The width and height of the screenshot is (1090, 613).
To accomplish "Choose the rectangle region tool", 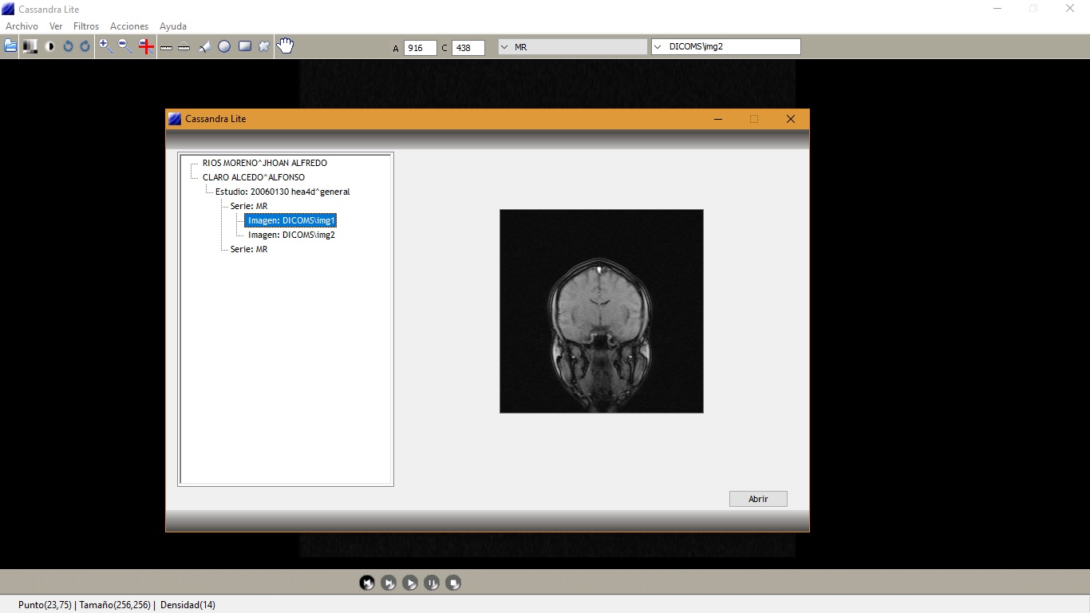I will tap(245, 46).
